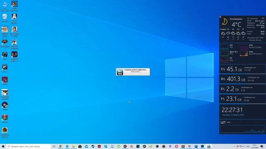Click the pin marker atop the widget panel
This screenshot has height=149, width=266.
220,17
